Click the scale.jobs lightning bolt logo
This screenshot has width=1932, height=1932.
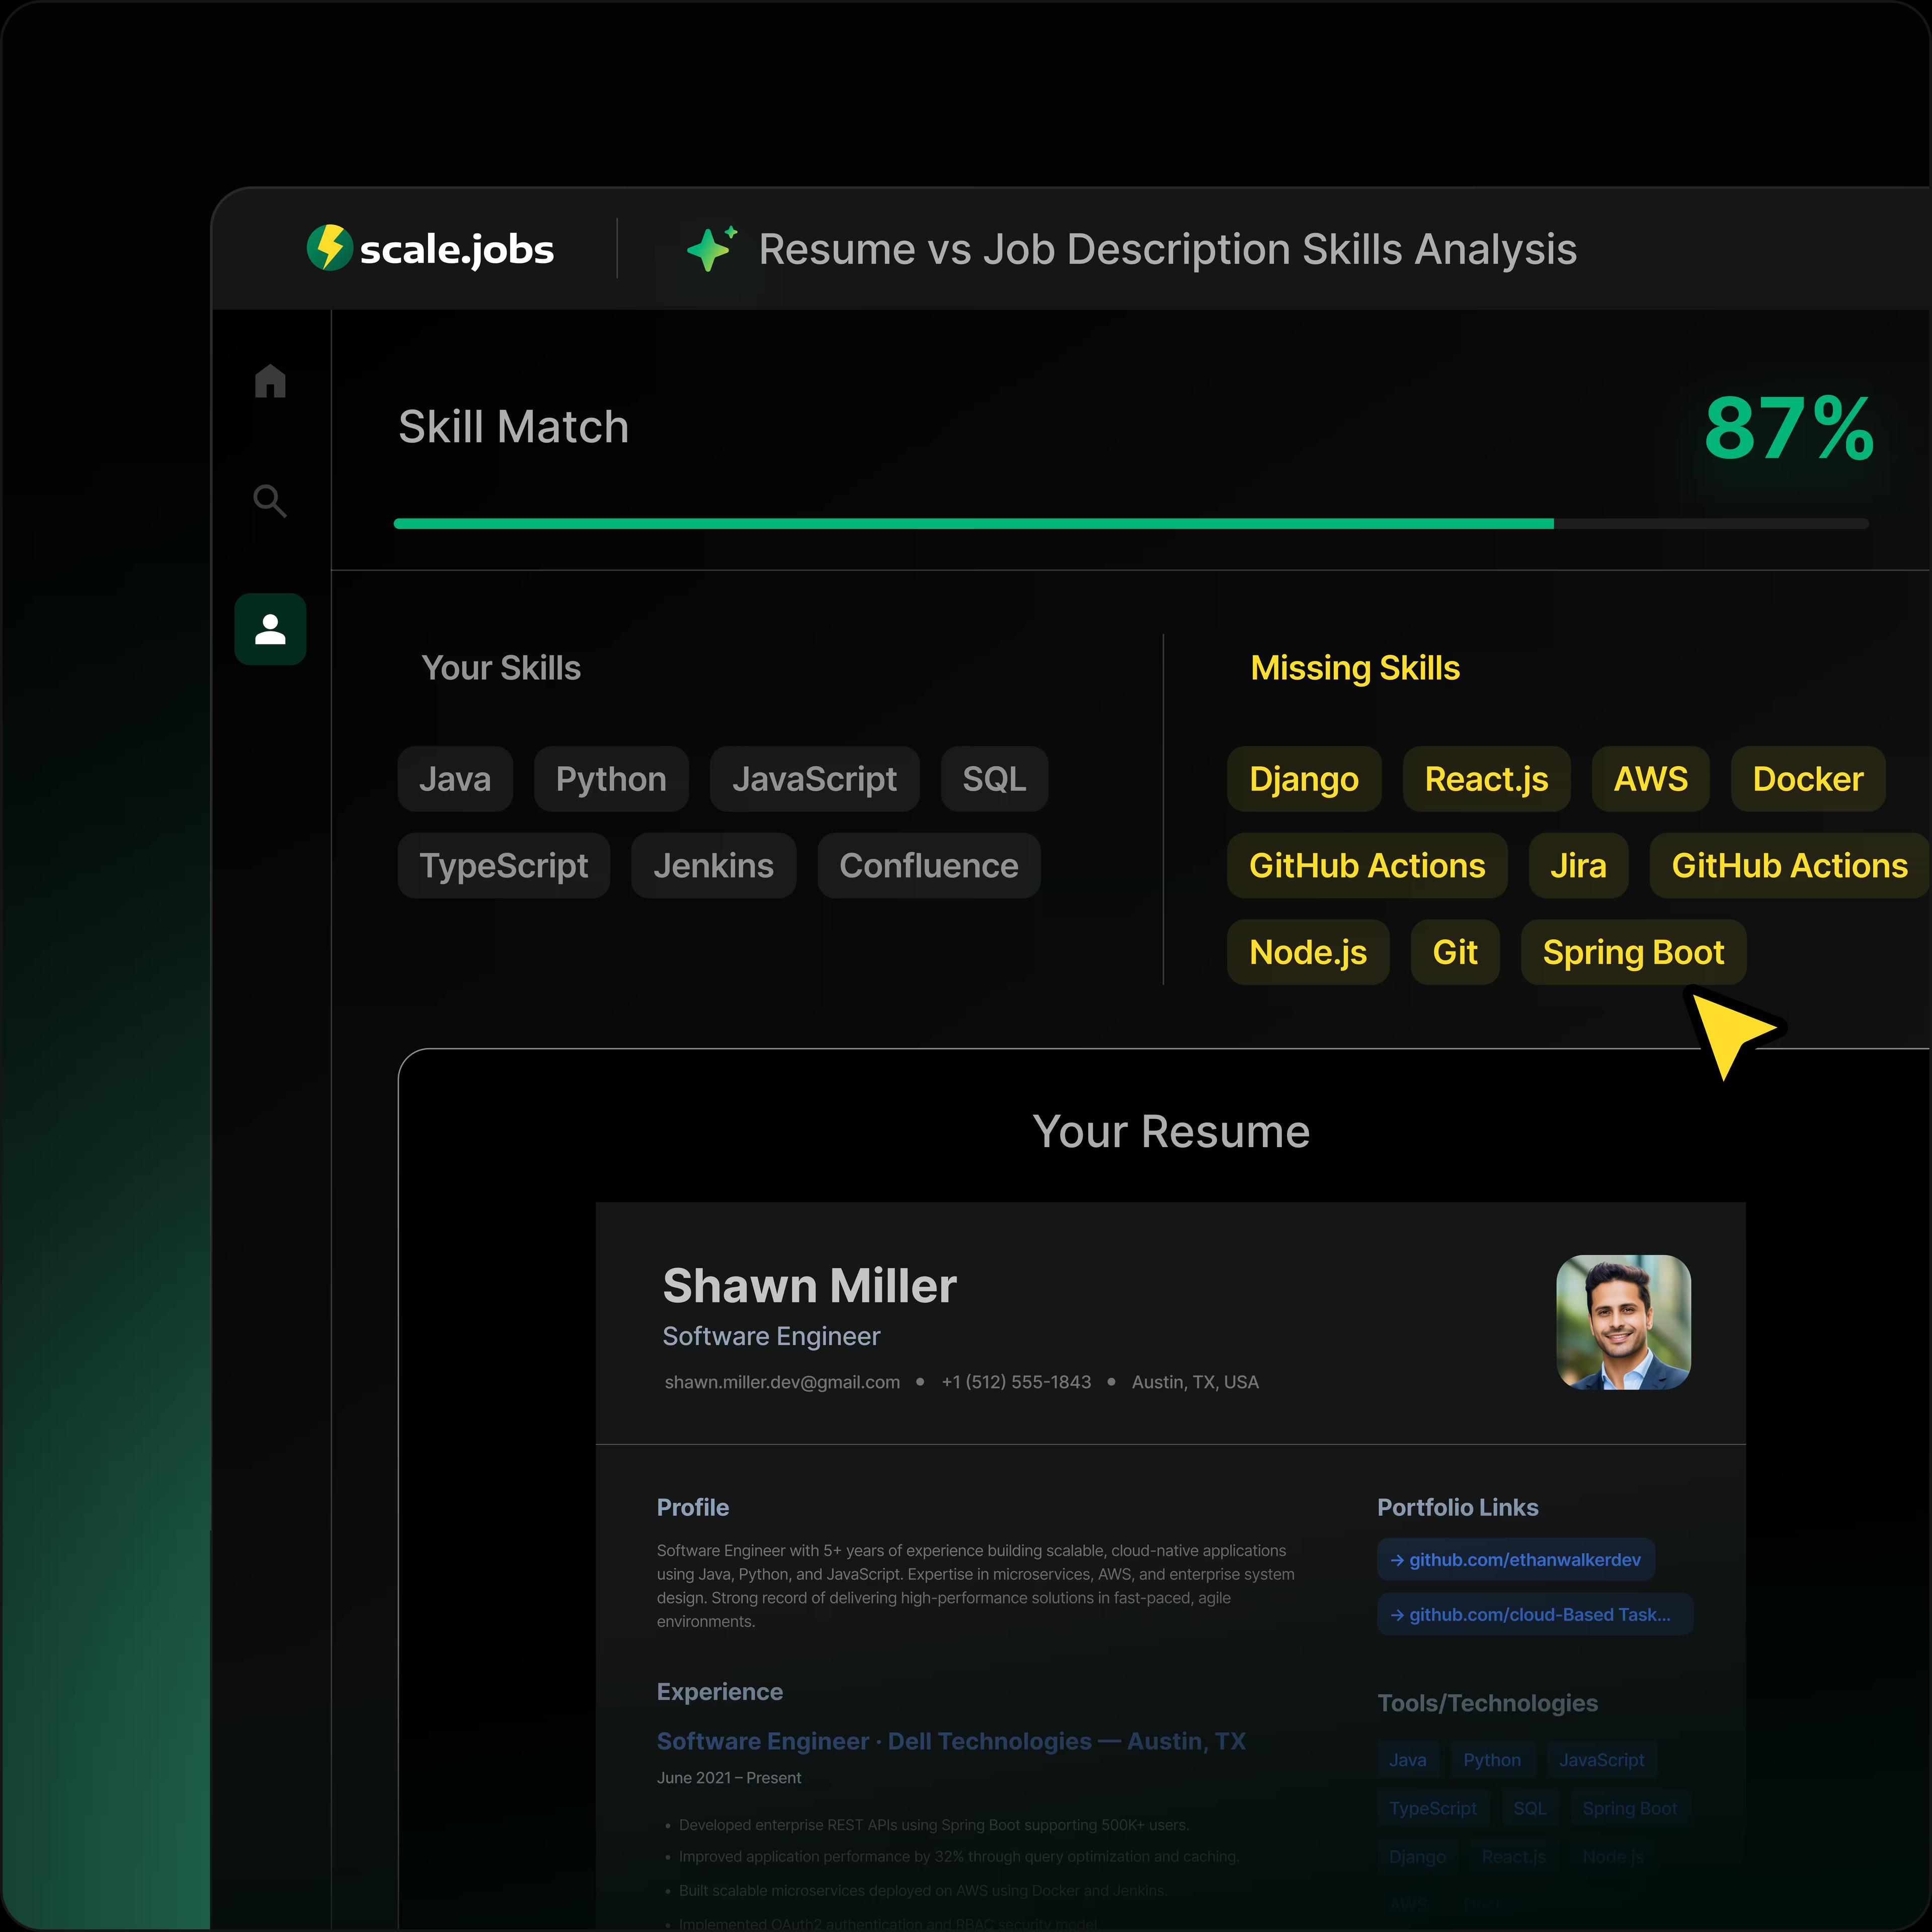(329, 248)
